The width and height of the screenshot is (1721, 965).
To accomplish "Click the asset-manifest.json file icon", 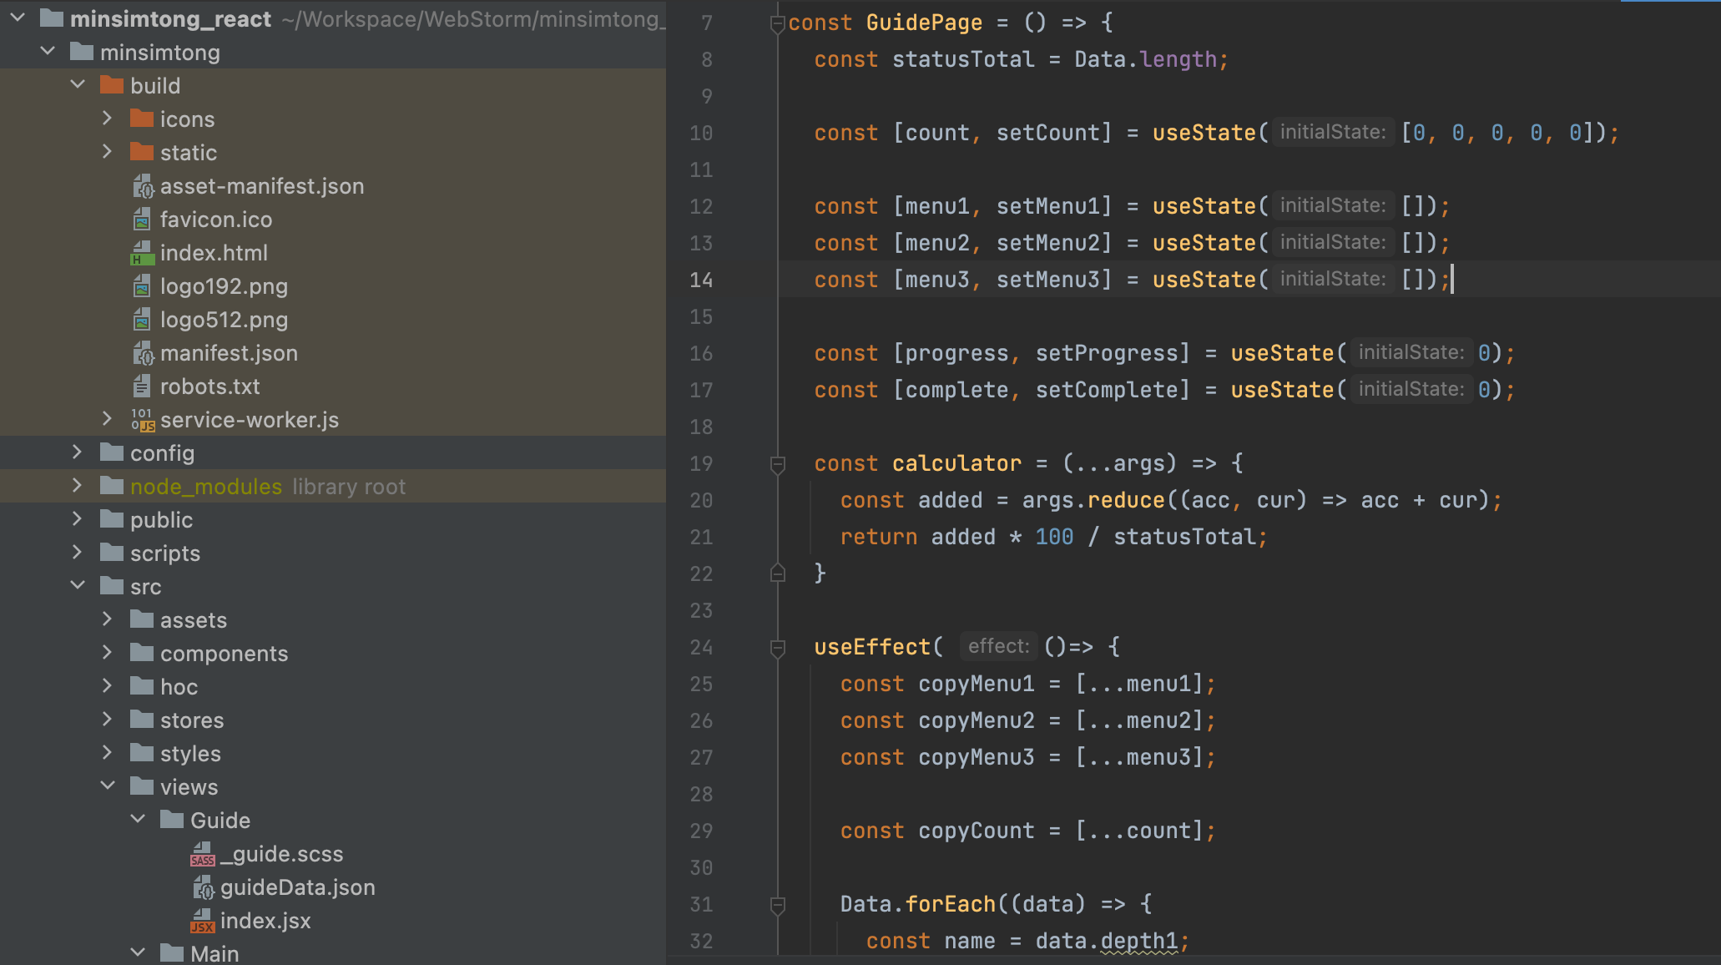I will click(x=143, y=186).
